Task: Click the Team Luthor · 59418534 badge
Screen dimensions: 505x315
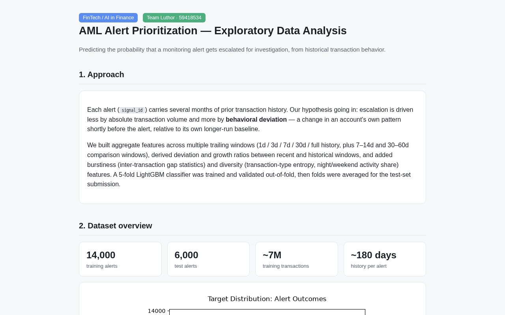Action: (174, 18)
